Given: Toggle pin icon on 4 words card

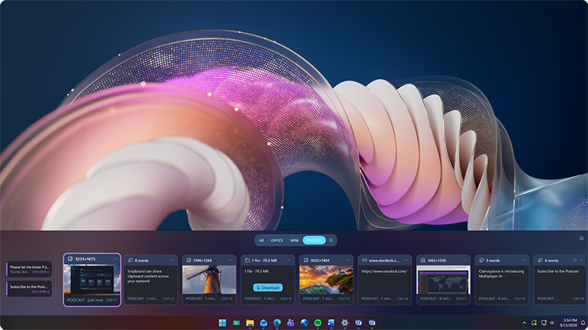Looking at the screenshot, I should coord(575,260).
